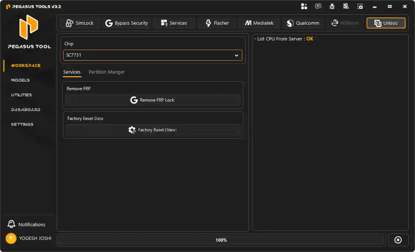
Task: Select the Services sub-tab under Chip
Action: 72,72
